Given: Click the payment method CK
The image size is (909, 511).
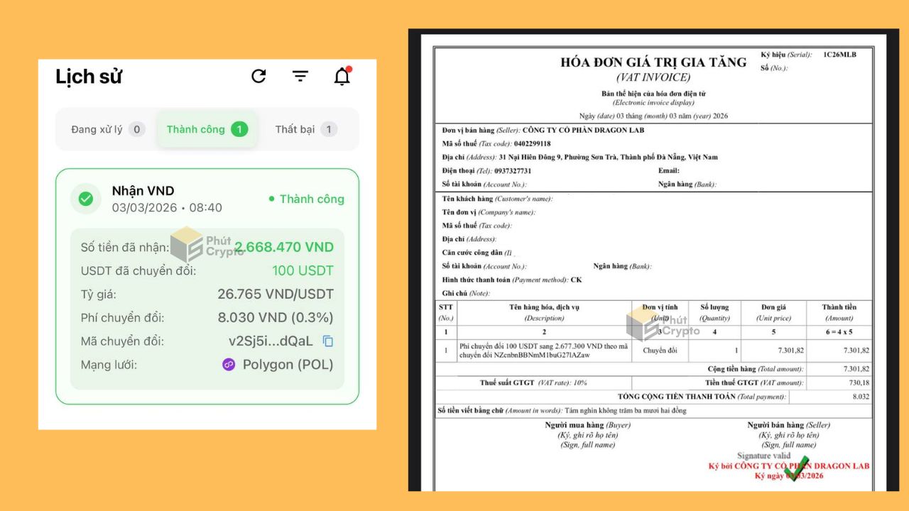Looking at the screenshot, I should point(577,280).
